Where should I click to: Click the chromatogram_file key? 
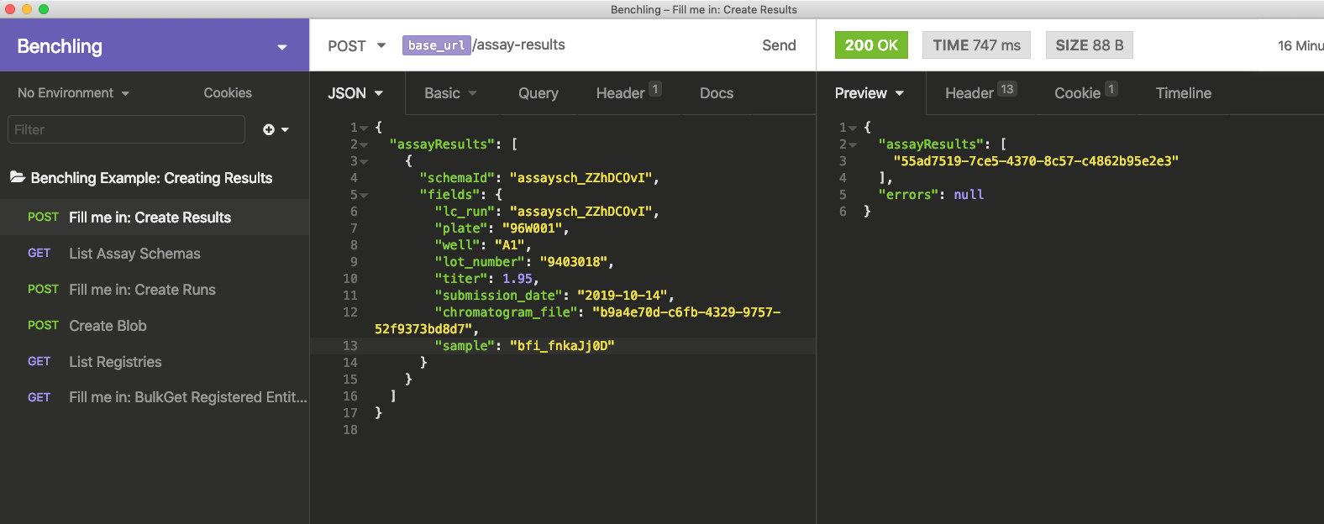[507, 312]
